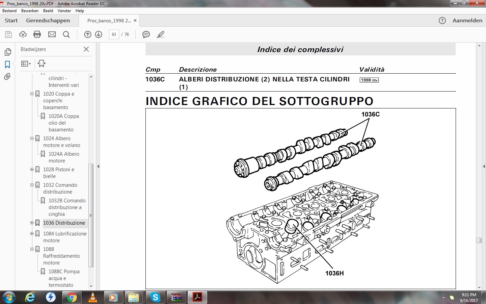Click the document vertical scrollbar thumb
This screenshot has height=304, width=486.
pos(479,240)
